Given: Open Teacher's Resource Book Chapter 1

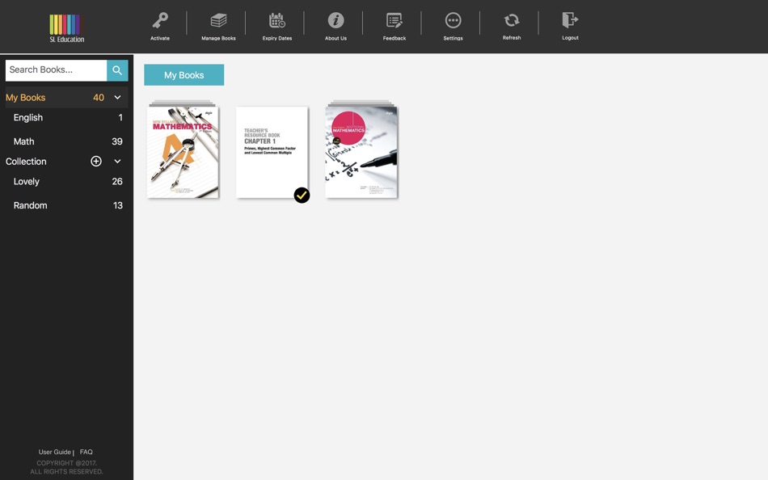Looking at the screenshot, I should (272, 153).
